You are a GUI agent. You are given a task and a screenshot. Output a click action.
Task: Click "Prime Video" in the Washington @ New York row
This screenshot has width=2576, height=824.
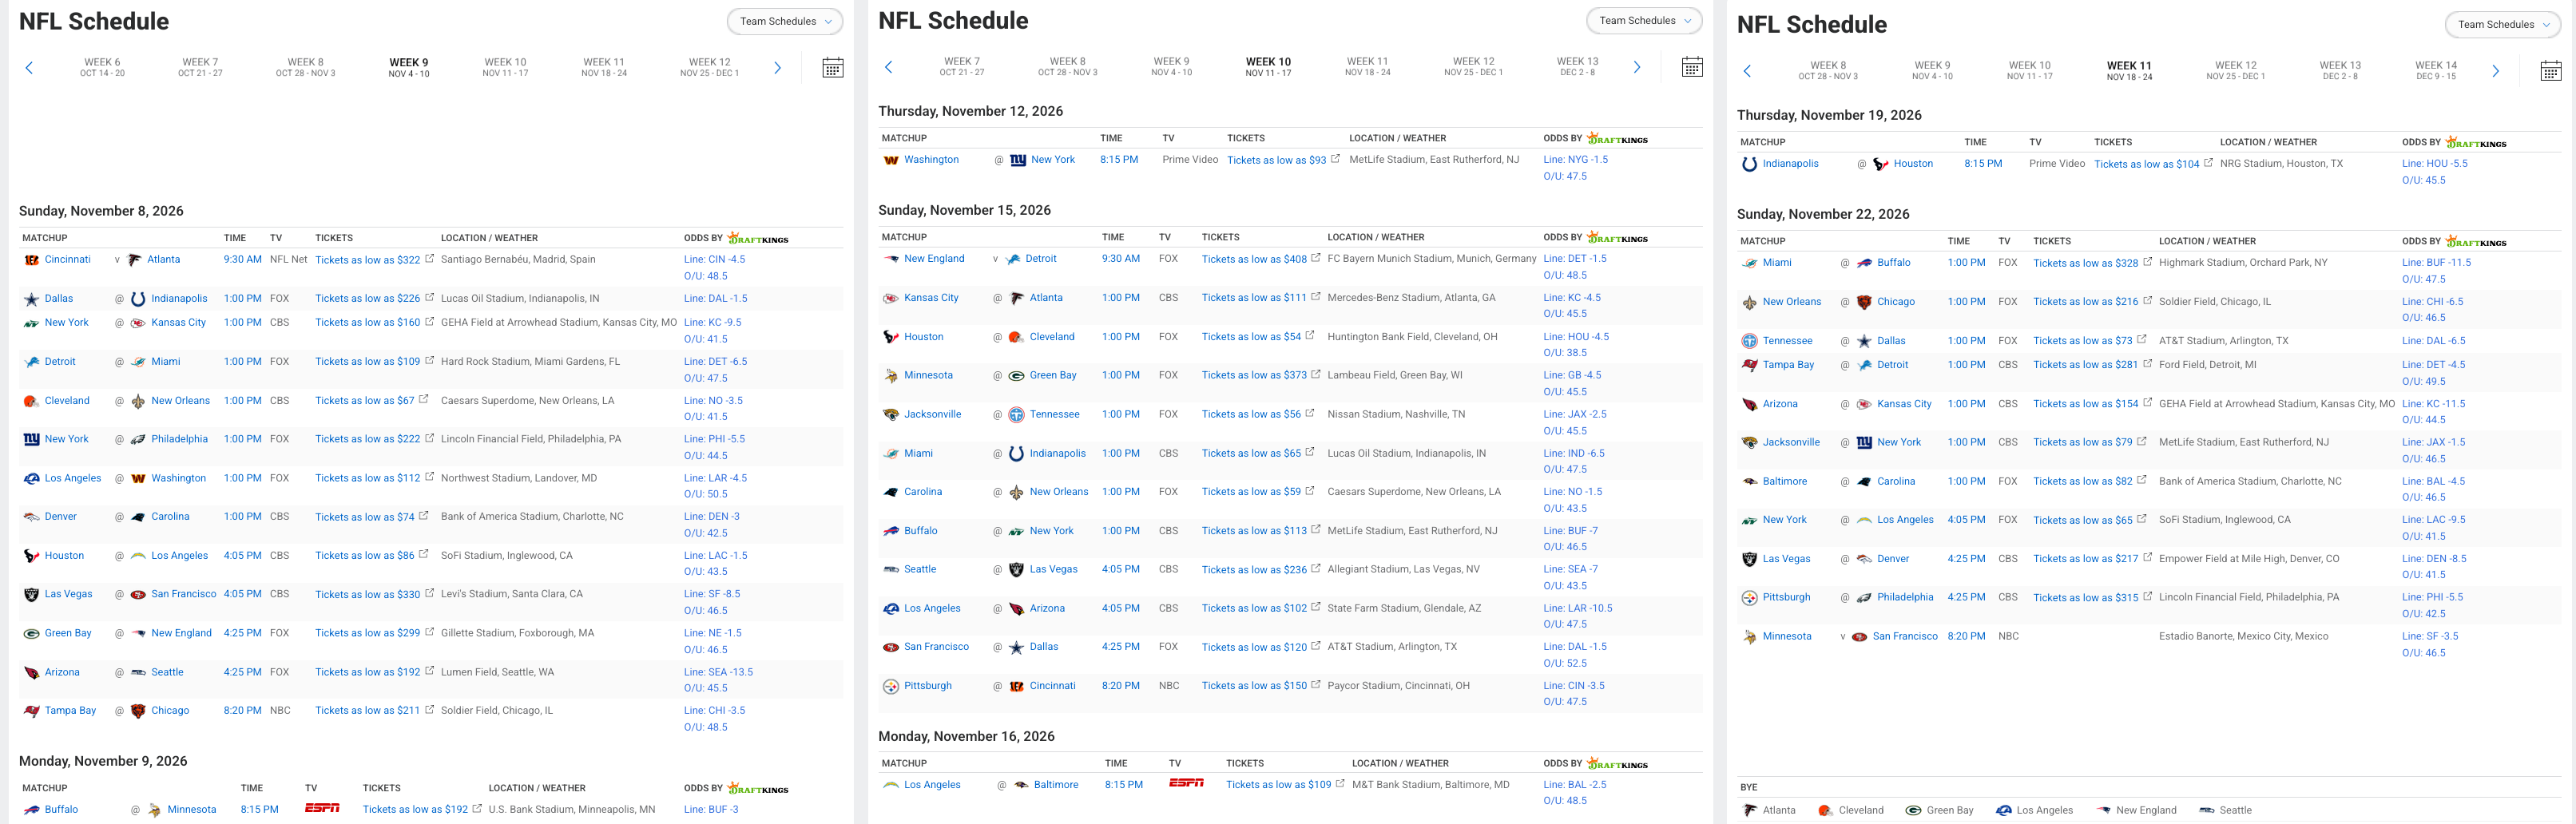click(1190, 159)
